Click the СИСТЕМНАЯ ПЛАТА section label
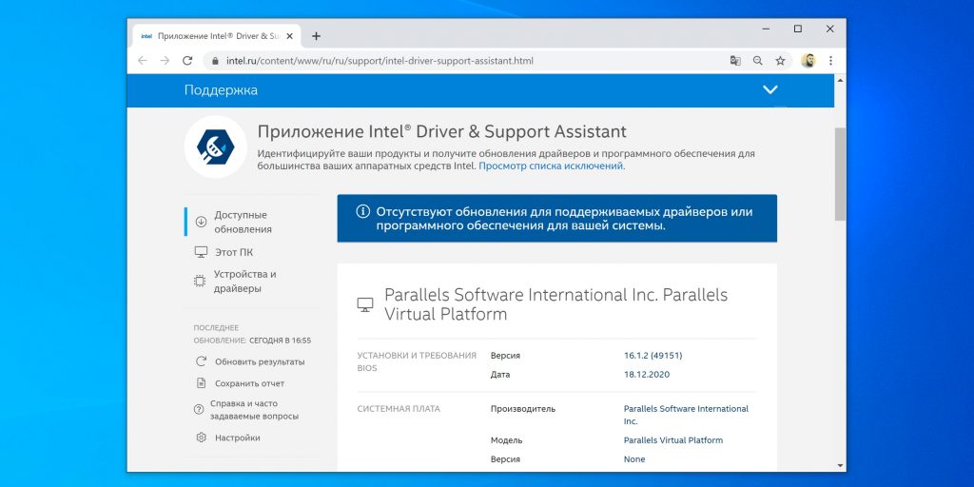974x487 pixels. [399, 409]
